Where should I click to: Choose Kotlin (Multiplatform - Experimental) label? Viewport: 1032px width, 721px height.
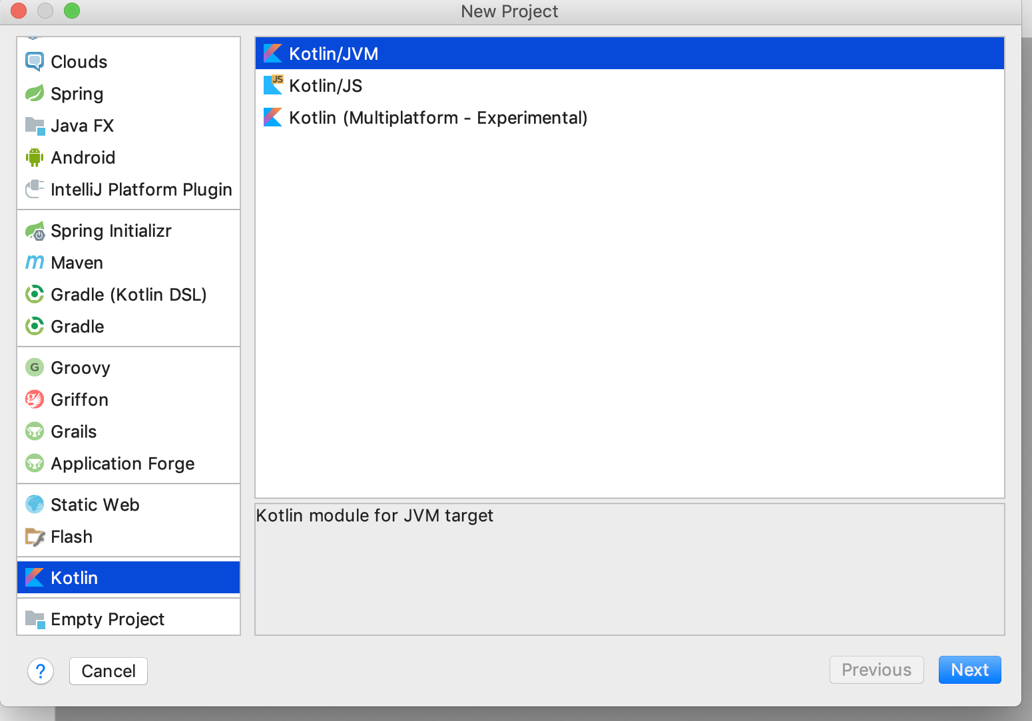click(x=439, y=118)
